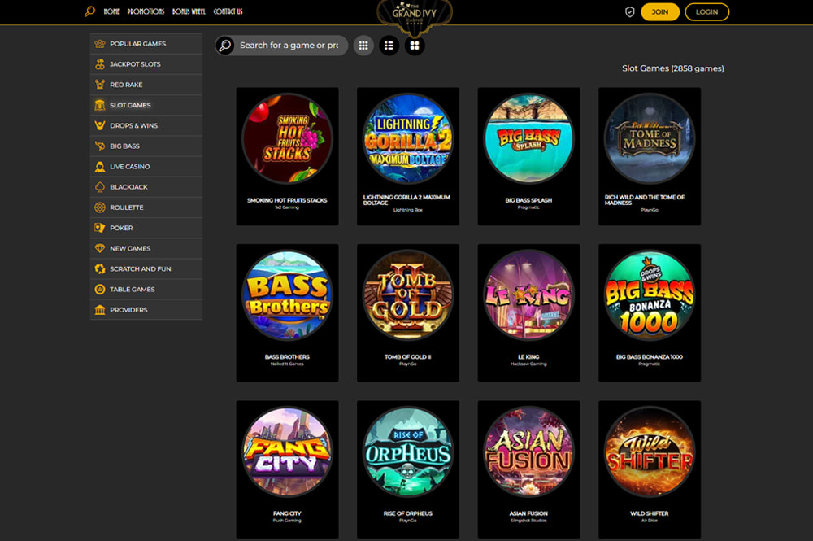Open the Contact Us menu item

[x=228, y=11]
